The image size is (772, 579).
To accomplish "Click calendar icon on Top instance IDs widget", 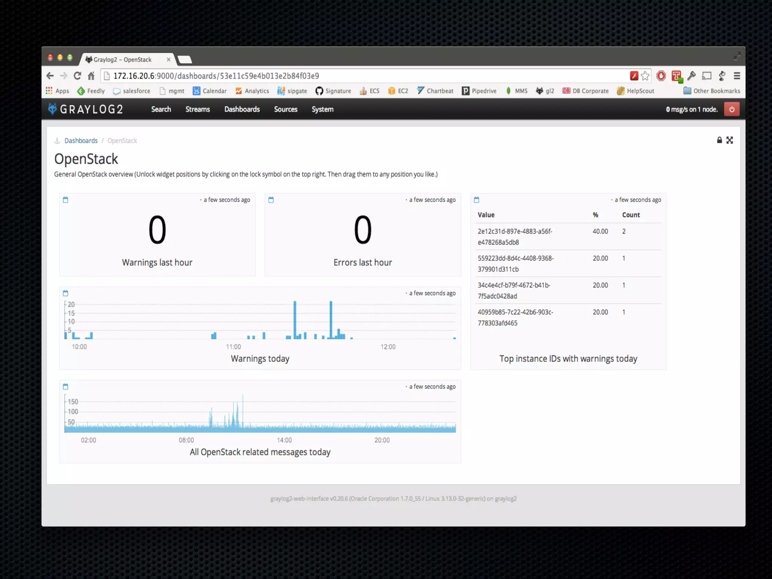I will pos(476,200).
